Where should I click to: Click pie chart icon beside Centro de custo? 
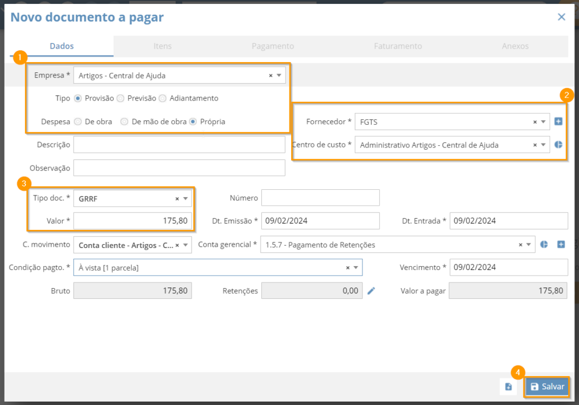558,145
